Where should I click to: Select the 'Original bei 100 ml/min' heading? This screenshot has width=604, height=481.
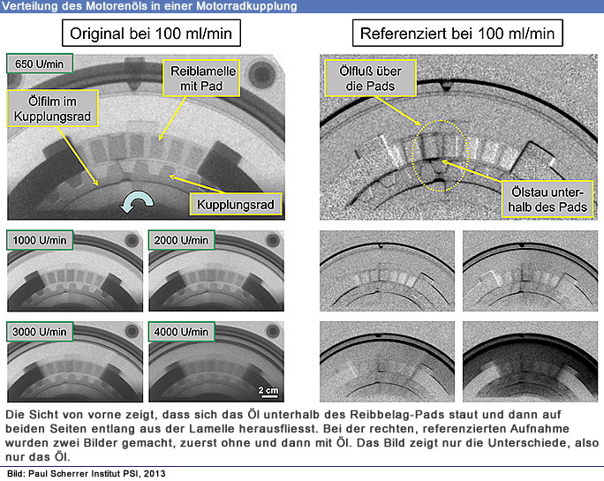tap(151, 34)
